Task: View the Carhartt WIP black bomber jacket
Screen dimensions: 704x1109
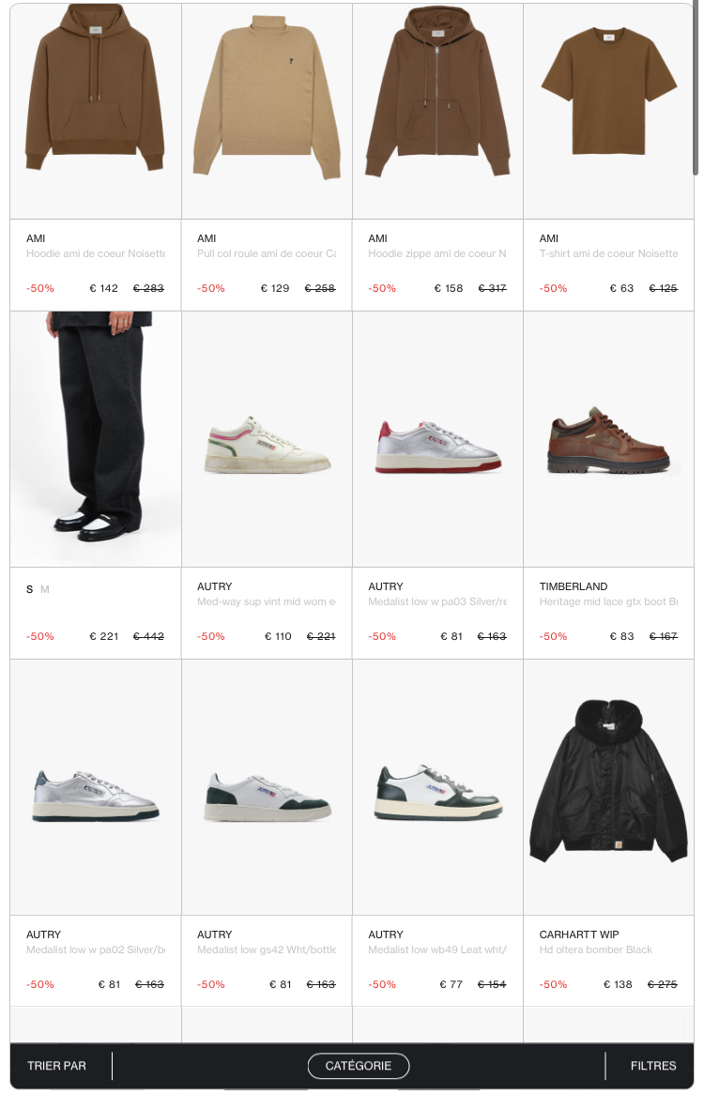Action: click(608, 787)
